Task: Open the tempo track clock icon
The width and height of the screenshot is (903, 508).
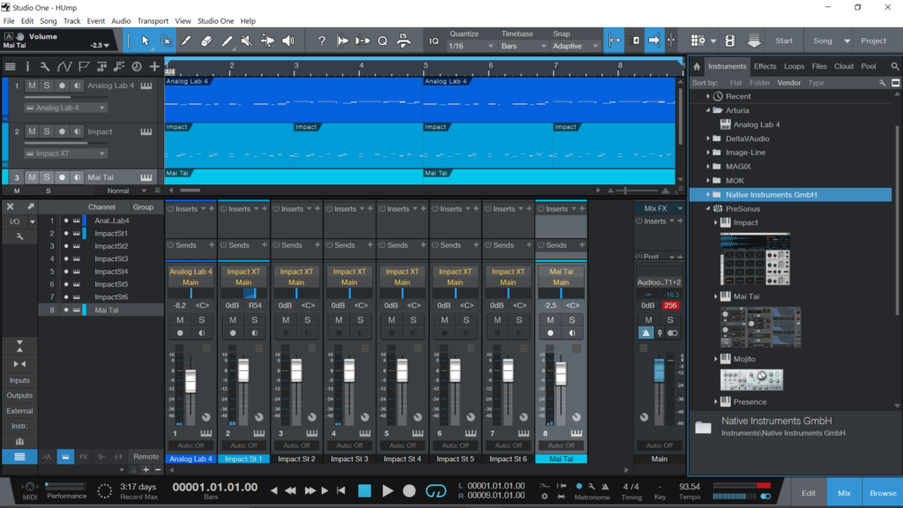Action: coord(137,67)
